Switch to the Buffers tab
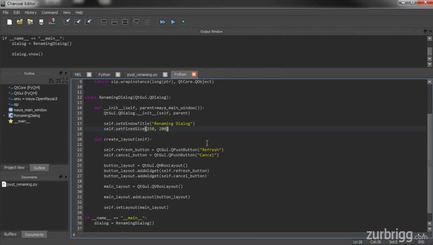433x245 pixels. pyautogui.click(x=10, y=234)
